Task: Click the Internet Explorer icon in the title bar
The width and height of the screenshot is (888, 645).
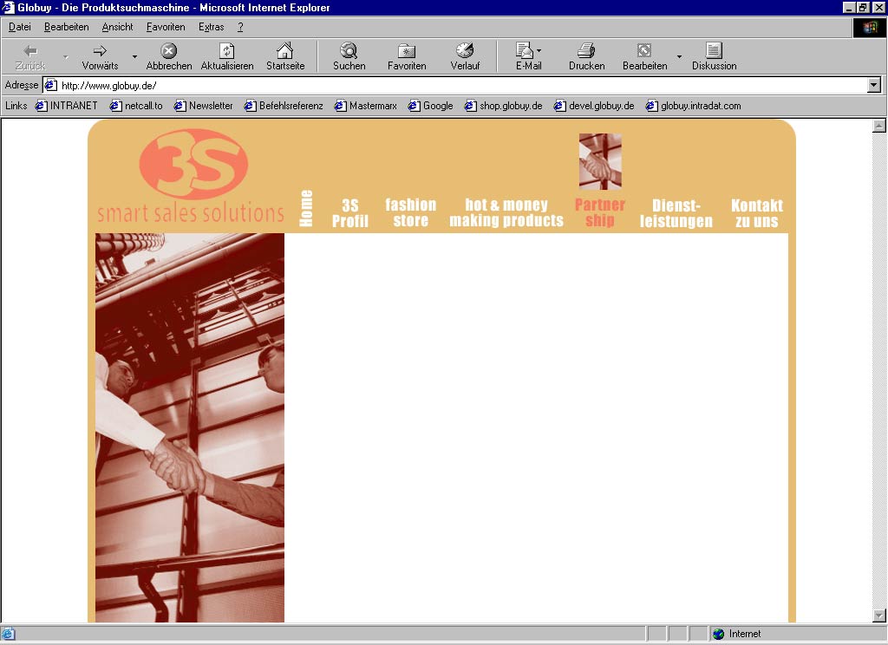Action: (8, 7)
